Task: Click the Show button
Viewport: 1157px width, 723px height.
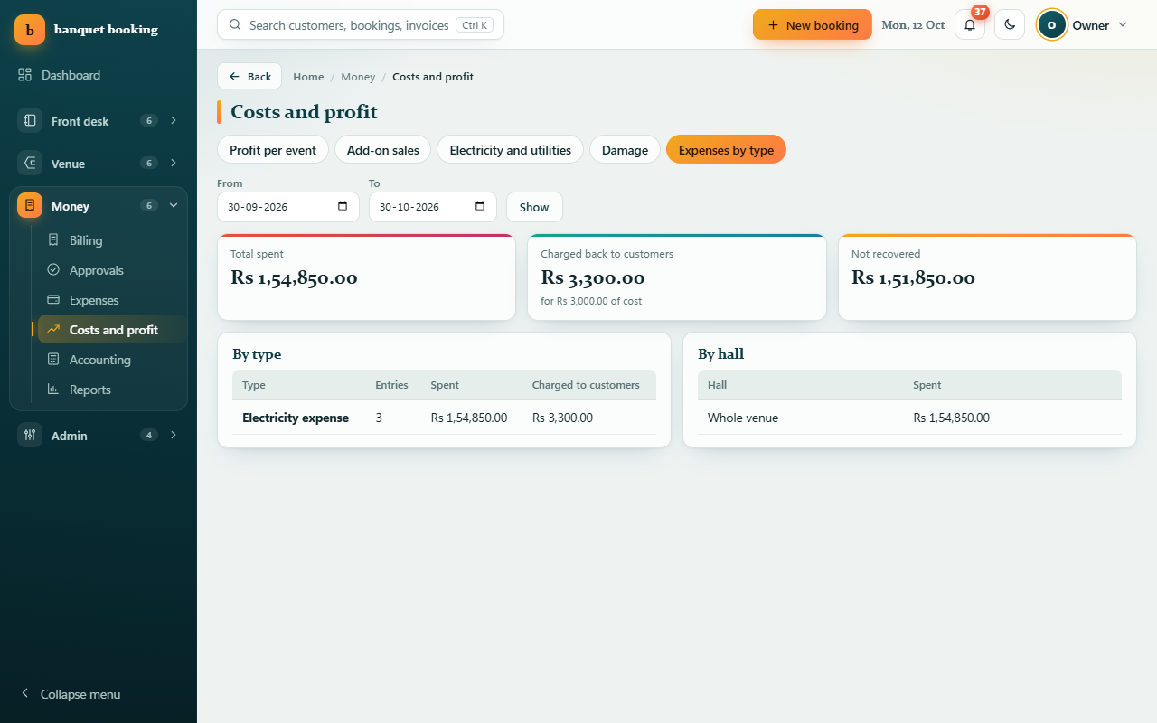Action: 534,207
